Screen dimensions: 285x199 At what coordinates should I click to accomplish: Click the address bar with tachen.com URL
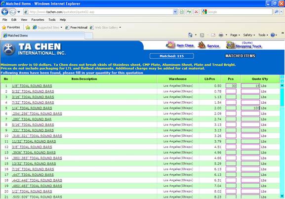coord(98,12)
